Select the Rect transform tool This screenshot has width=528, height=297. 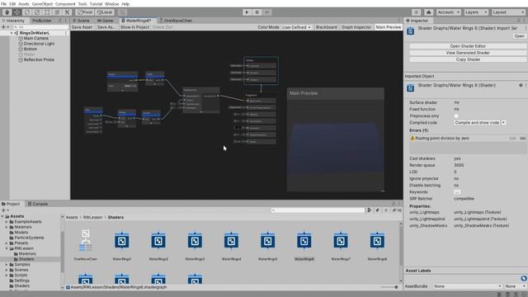[47, 12]
